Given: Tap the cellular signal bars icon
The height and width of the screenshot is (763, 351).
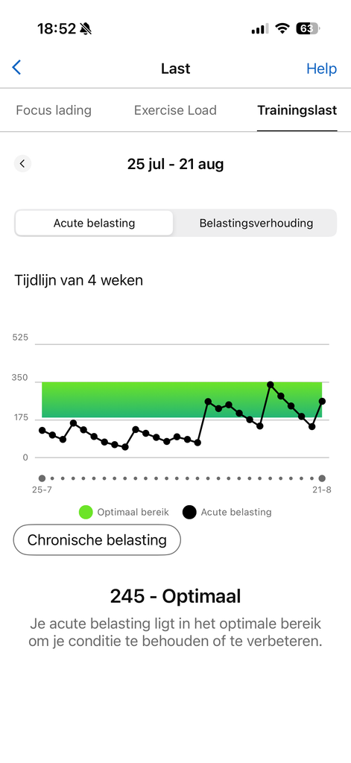Looking at the screenshot, I should pyautogui.click(x=260, y=29).
